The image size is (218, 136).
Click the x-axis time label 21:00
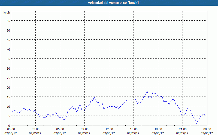tap(183, 129)
